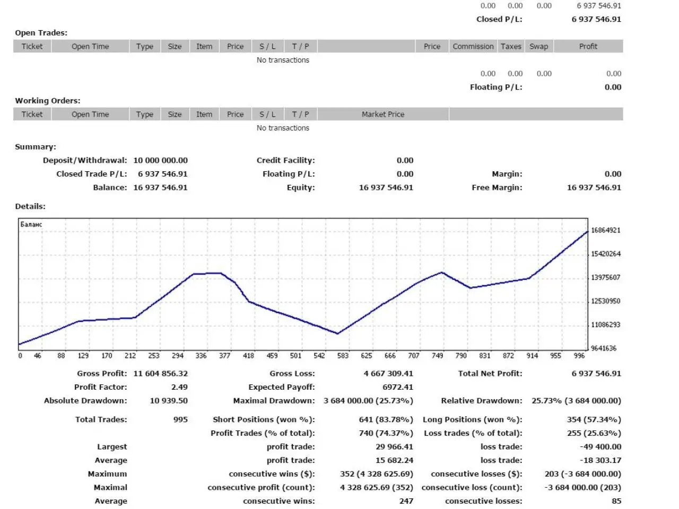Click the Commission column header
Image resolution: width=679 pixels, height=509 pixels.
tap(473, 47)
